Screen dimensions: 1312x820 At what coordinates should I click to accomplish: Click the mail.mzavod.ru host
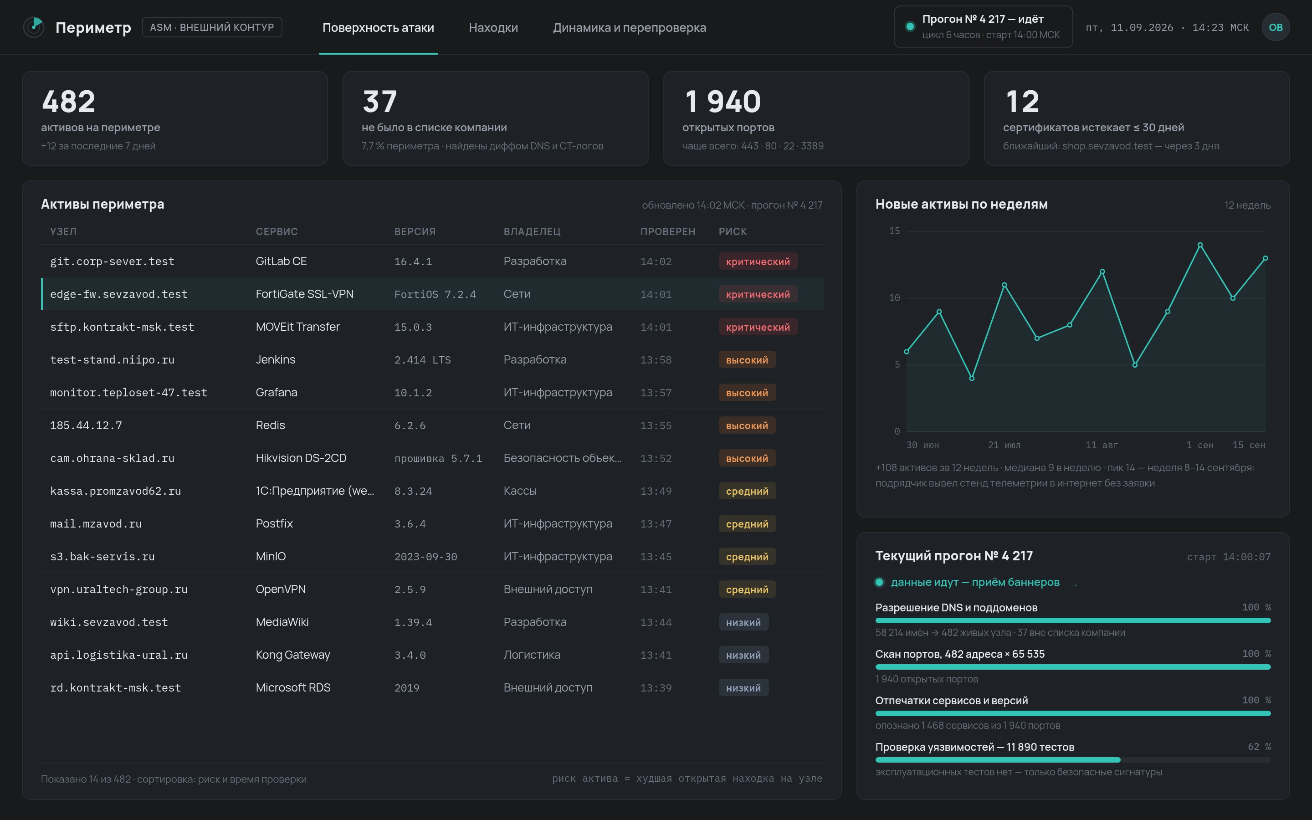pyautogui.click(x=96, y=524)
